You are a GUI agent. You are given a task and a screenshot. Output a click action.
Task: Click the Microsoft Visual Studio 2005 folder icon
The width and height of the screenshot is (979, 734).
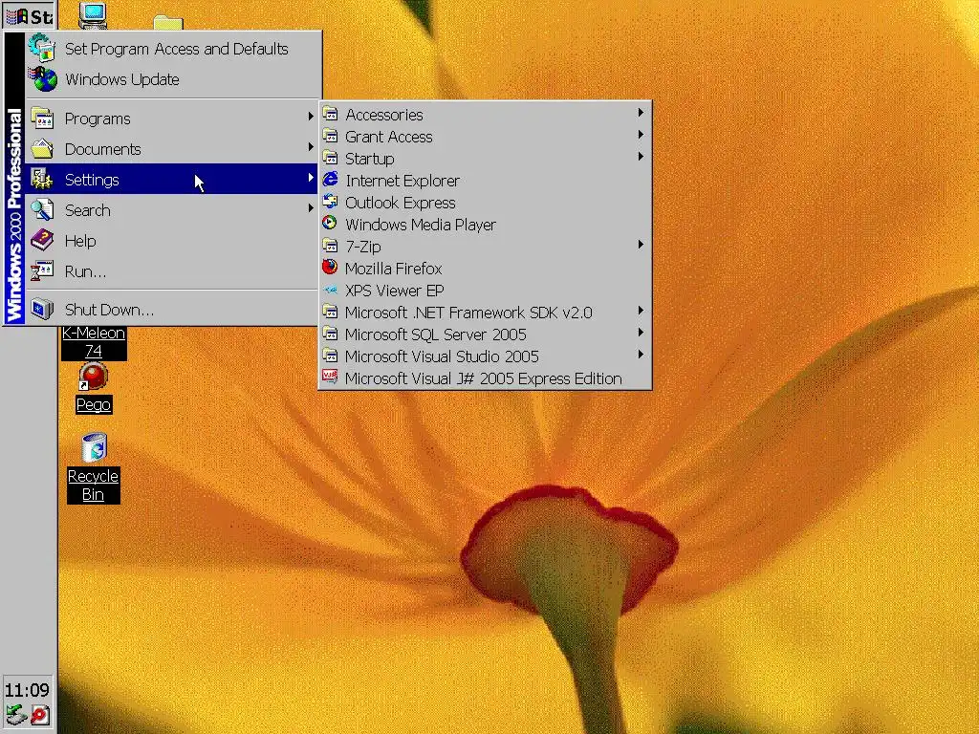(330, 356)
